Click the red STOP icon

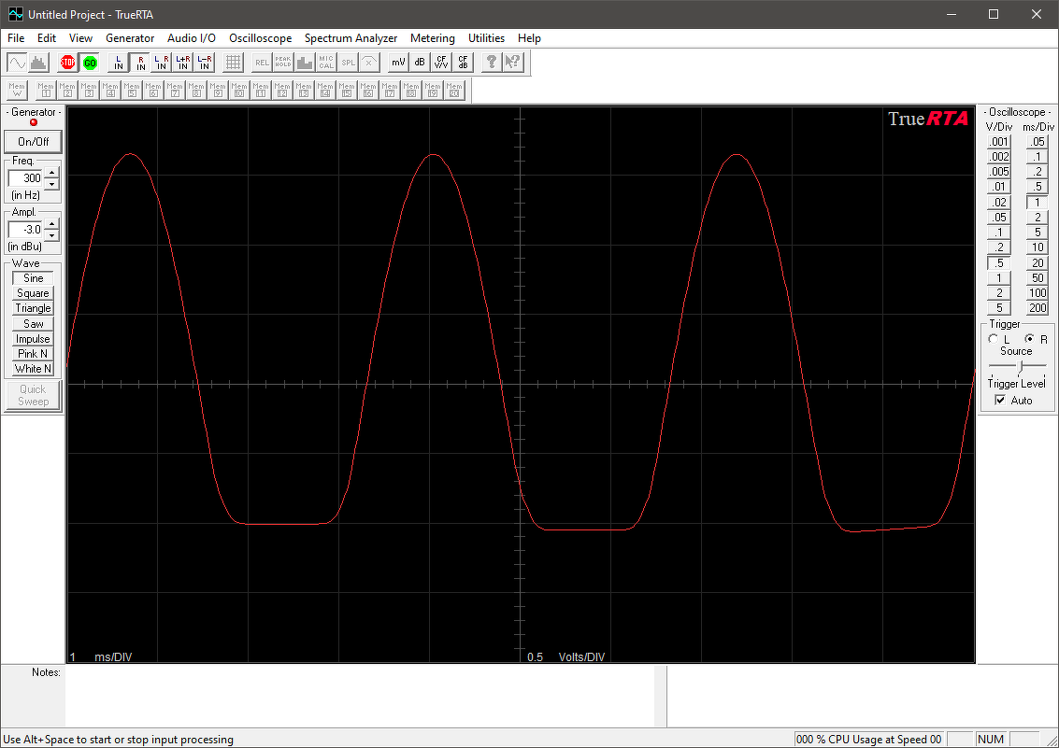click(x=67, y=63)
